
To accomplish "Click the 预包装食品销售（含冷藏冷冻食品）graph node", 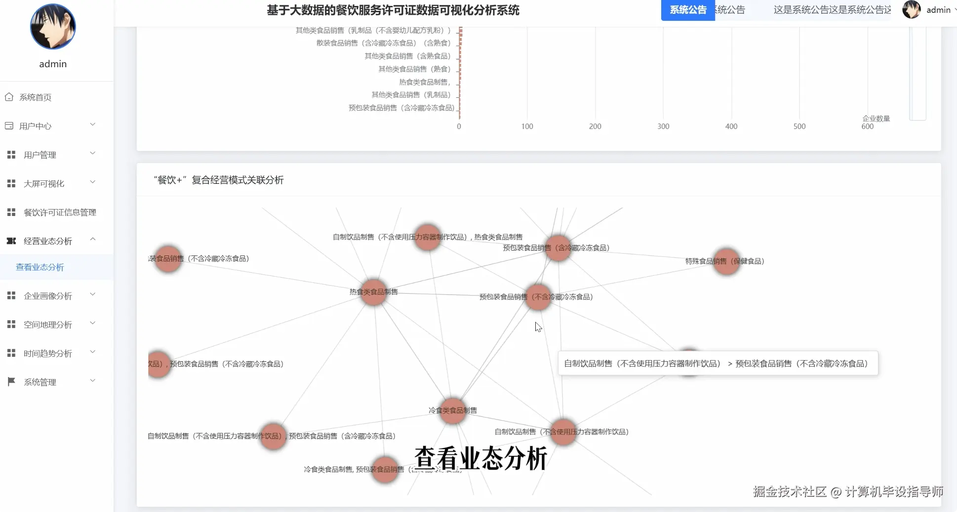I will pyautogui.click(x=558, y=248).
